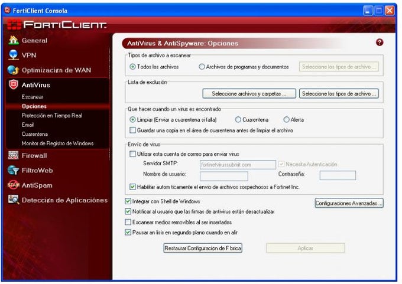Click Restaurar Configuración de Fábrica
The width and height of the screenshot is (402, 284).
click(203, 248)
